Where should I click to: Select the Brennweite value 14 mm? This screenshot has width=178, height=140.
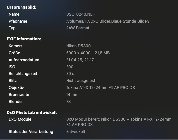pyautogui.click(x=72, y=95)
